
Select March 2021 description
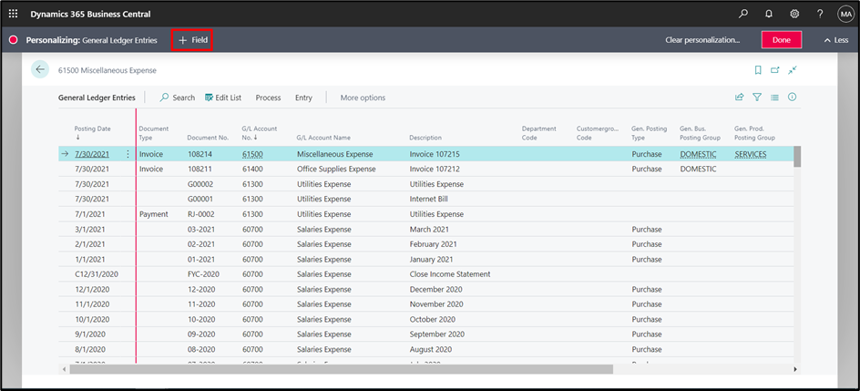(429, 230)
